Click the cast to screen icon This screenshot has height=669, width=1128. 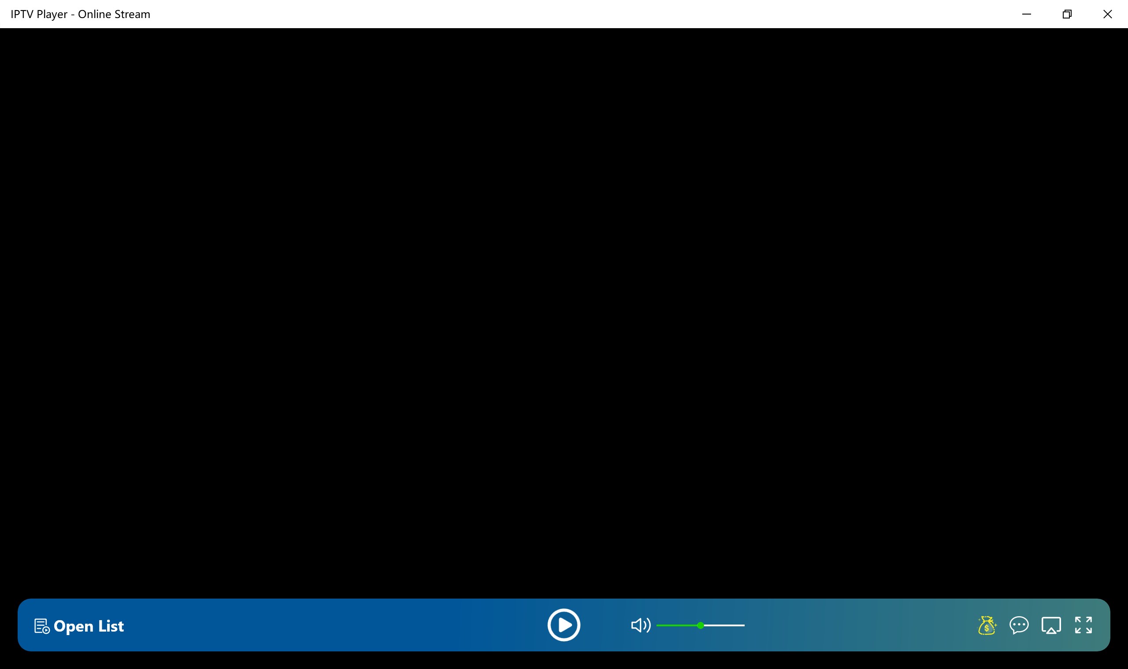(1051, 625)
